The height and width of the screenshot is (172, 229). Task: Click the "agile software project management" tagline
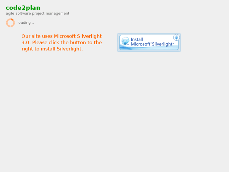coord(37,14)
